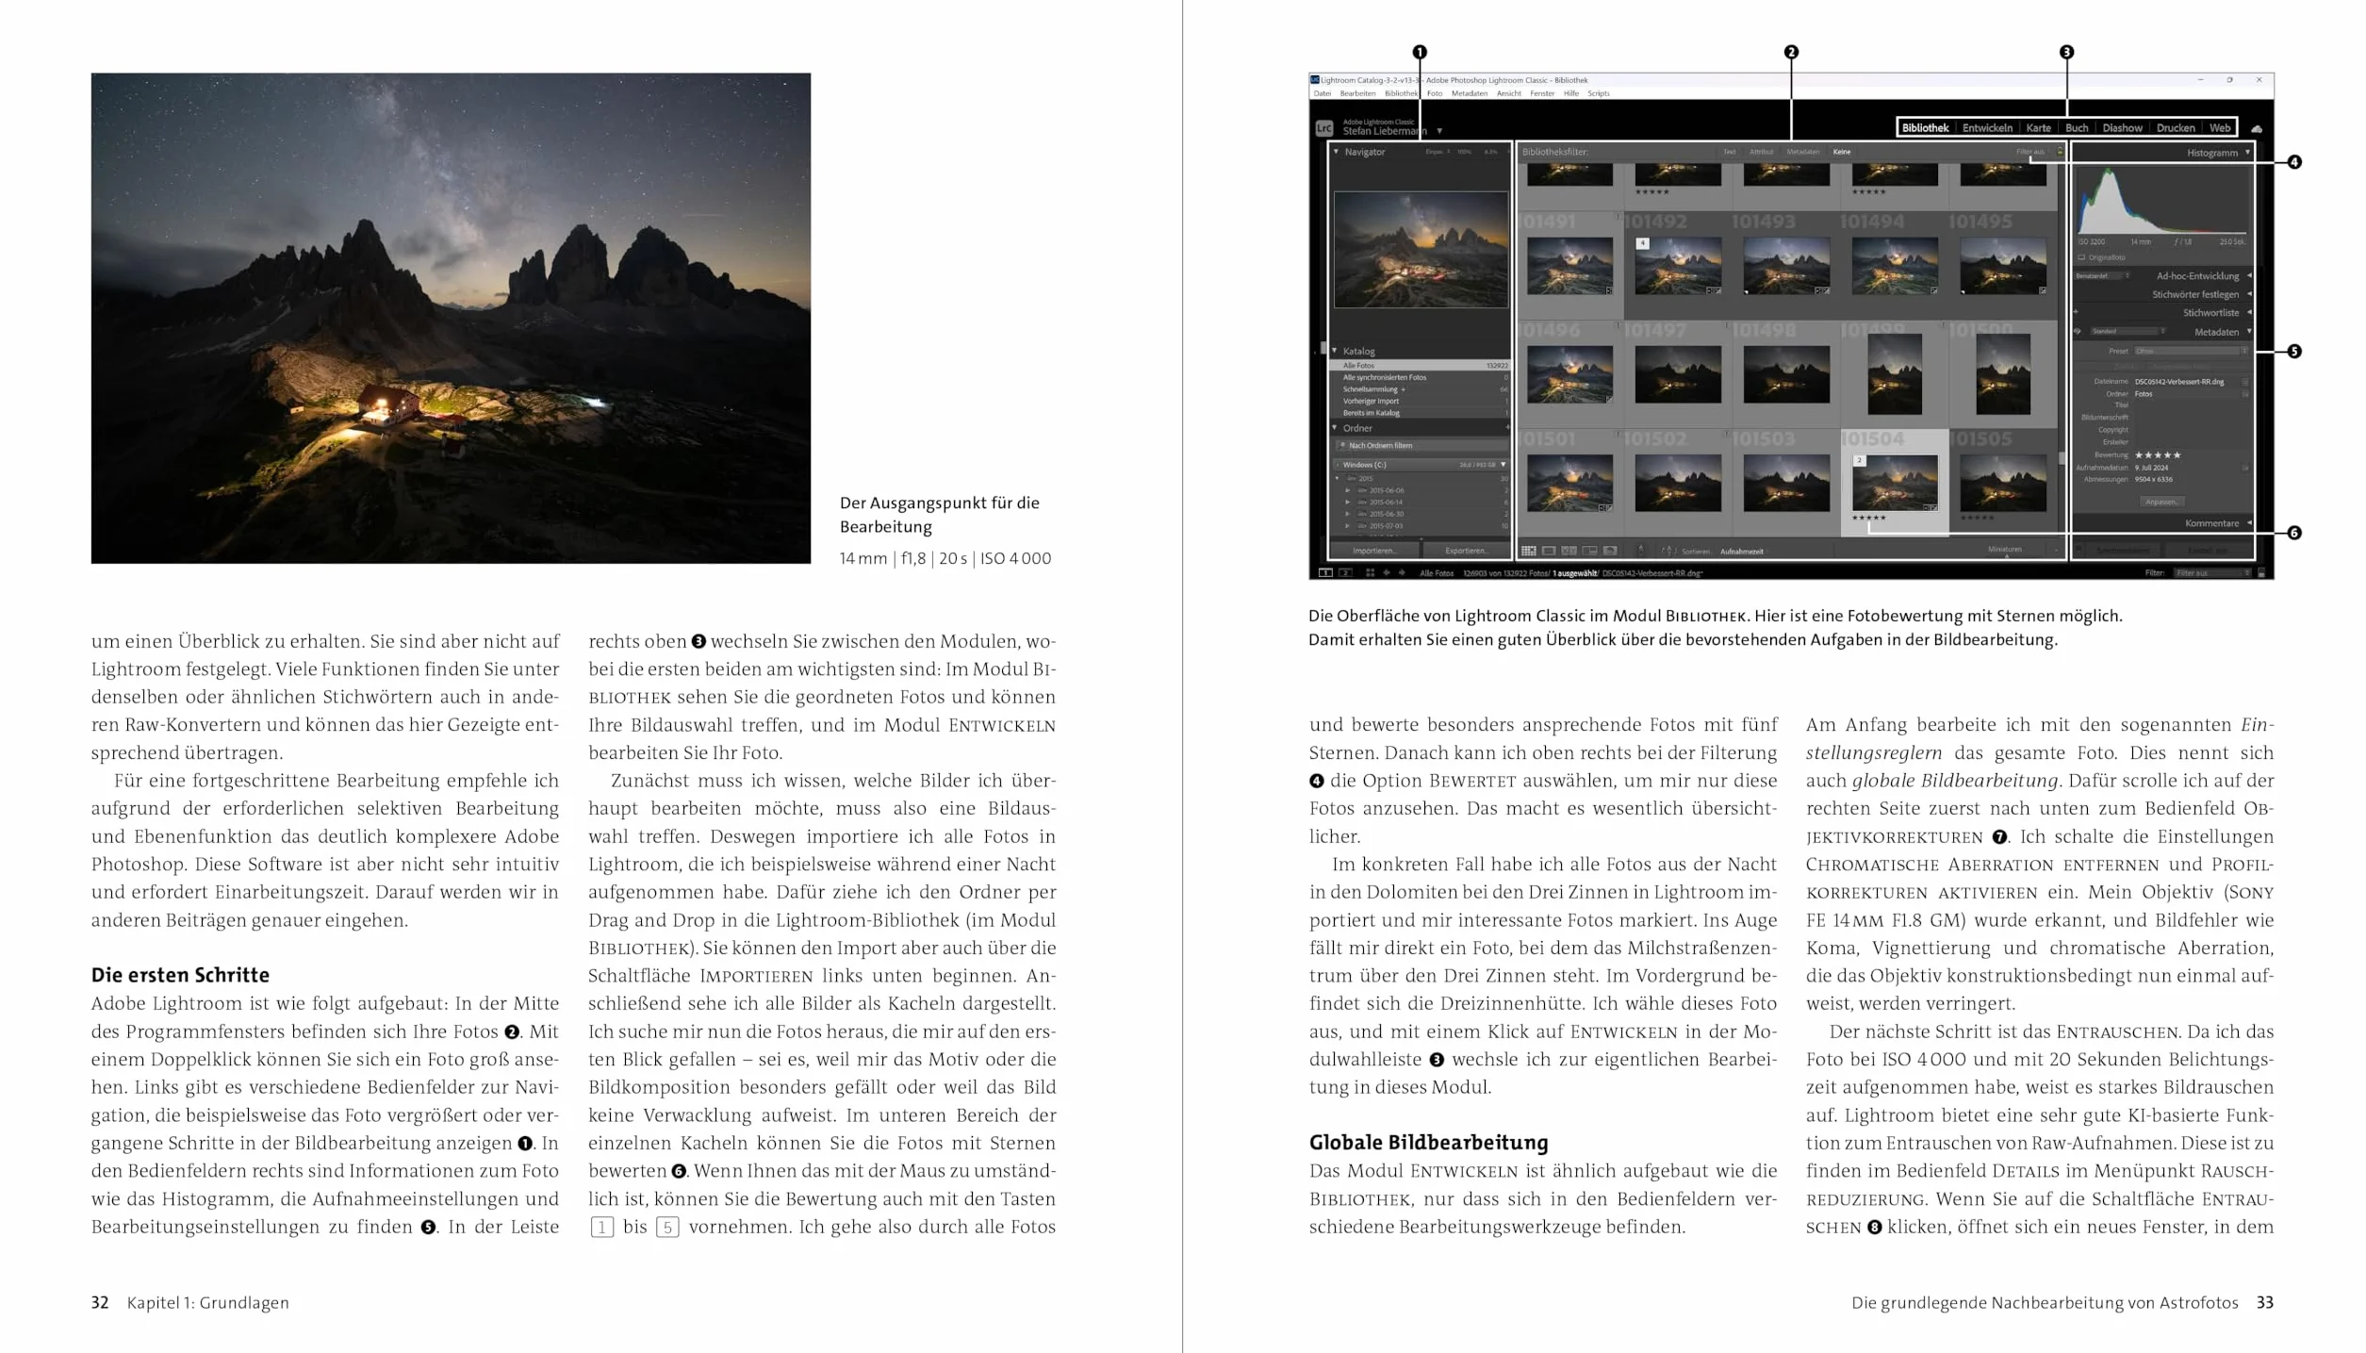Toggle the Originalfoto checkbox under histogram
This screenshot has height=1353, width=2366.
(x=2081, y=257)
